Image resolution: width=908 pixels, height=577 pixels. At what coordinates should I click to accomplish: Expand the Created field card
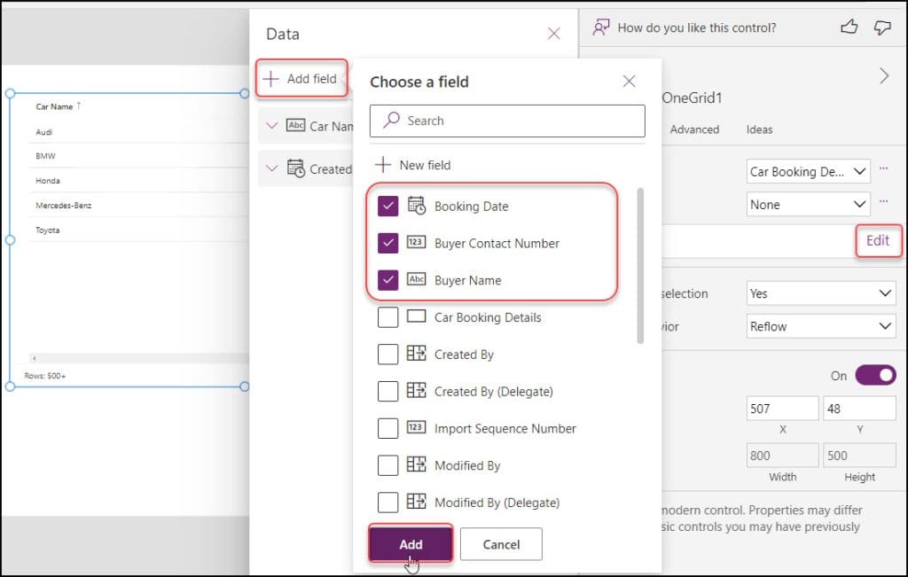(x=271, y=168)
